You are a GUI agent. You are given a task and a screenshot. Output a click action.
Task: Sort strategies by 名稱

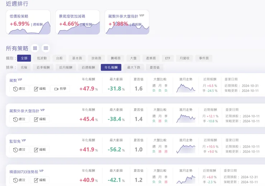click(x=24, y=67)
